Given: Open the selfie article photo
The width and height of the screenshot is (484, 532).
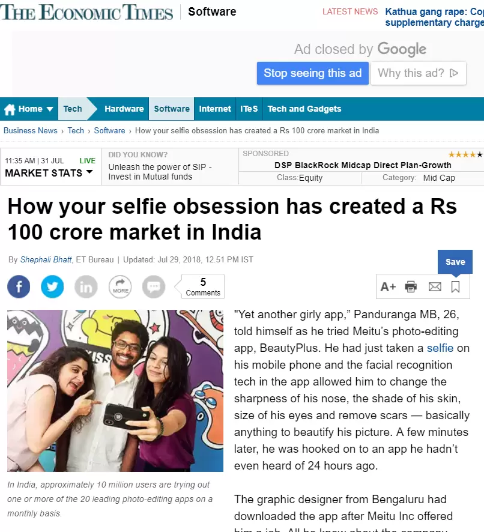Looking at the screenshot, I should [115, 390].
